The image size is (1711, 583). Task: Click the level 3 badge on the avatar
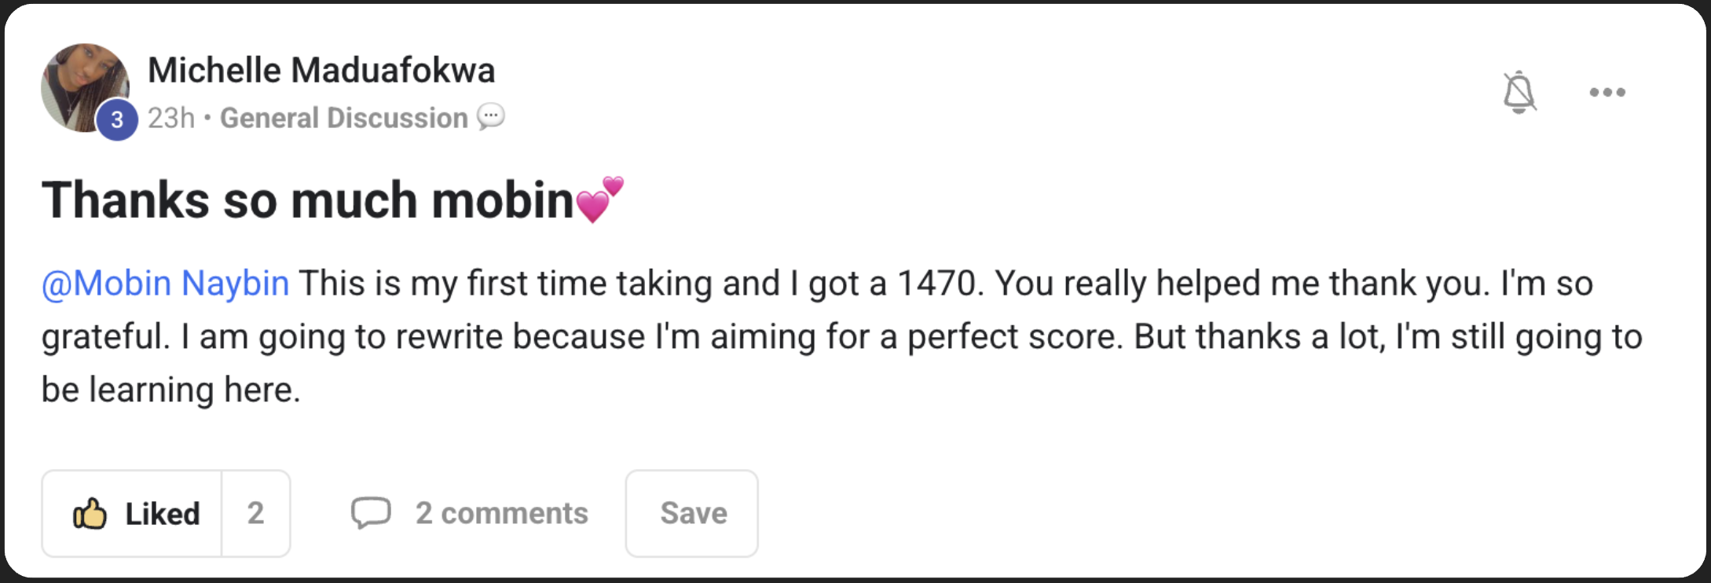(117, 120)
